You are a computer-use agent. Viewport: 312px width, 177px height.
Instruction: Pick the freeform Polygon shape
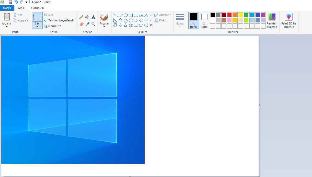[x=141, y=15]
